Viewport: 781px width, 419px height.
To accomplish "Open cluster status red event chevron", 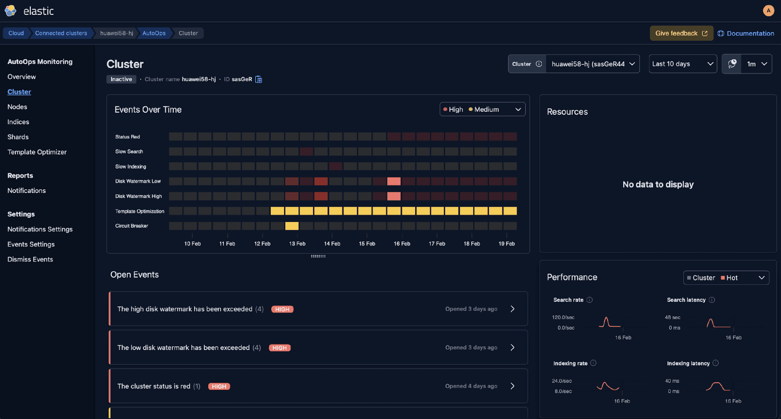I will point(513,386).
